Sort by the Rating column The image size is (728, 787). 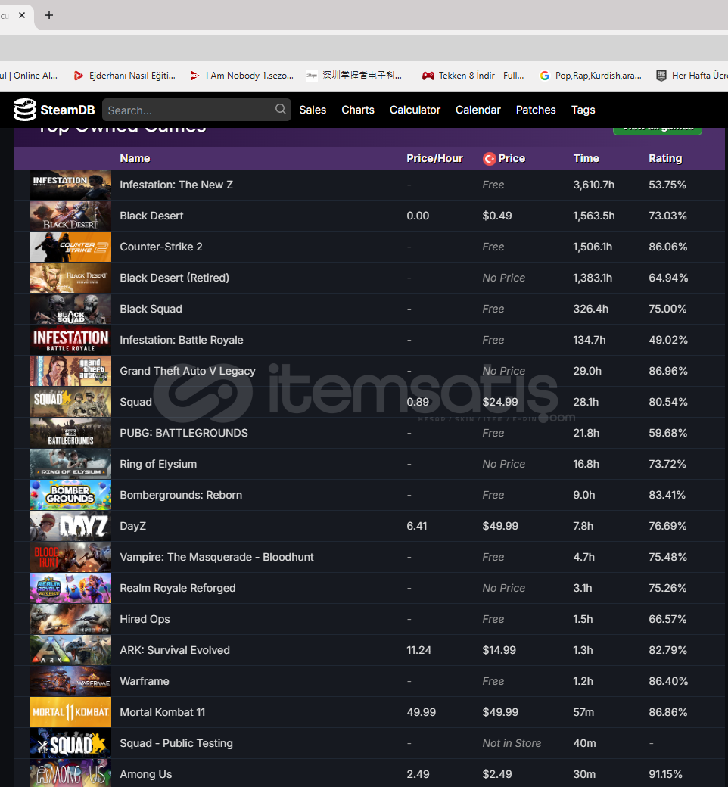[665, 159]
